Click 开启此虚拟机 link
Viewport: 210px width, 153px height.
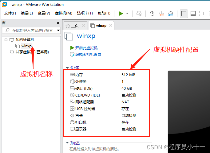point(86,48)
